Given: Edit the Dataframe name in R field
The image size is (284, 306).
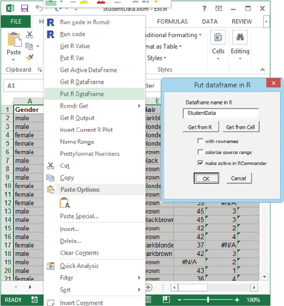Looking at the screenshot, I should coord(221,113).
